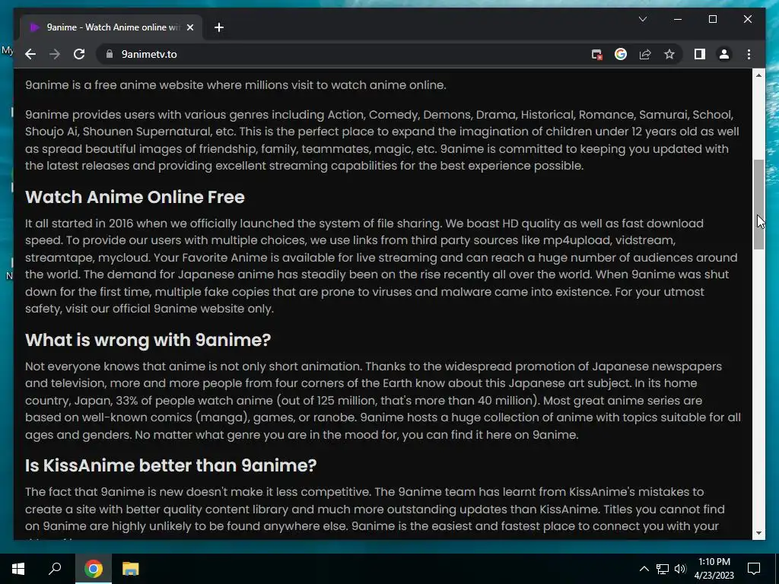The width and height of the screenshot is (779, 584).
Task: Open the volume control in tray
Action: coord(680,569)
